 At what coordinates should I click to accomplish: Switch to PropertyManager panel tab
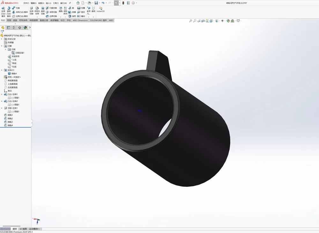8,27
